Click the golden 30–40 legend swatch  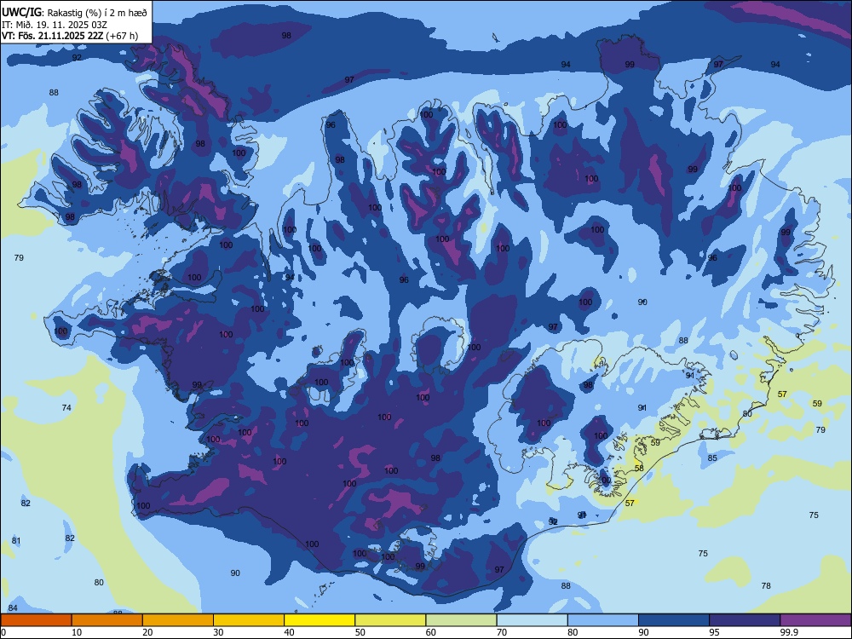pos(249,620)
